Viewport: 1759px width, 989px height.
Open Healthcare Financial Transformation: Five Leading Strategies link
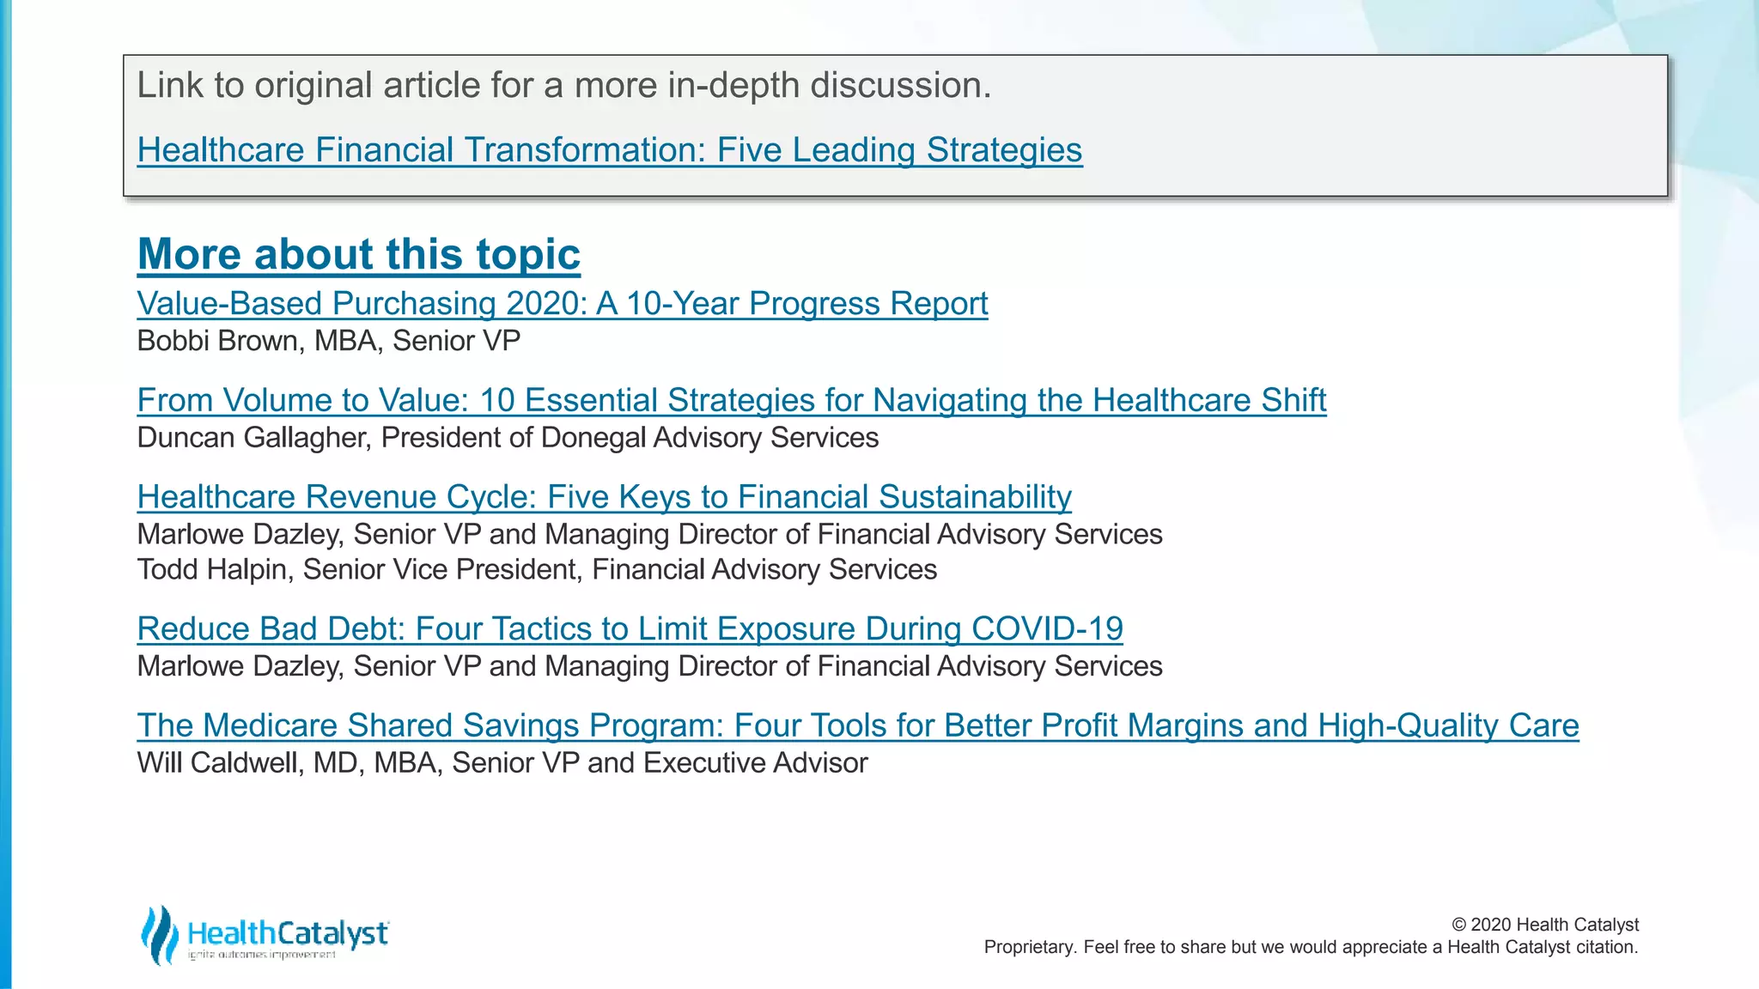pos(609,150)
